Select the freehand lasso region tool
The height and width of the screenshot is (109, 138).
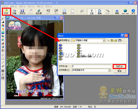click(3, 55)
